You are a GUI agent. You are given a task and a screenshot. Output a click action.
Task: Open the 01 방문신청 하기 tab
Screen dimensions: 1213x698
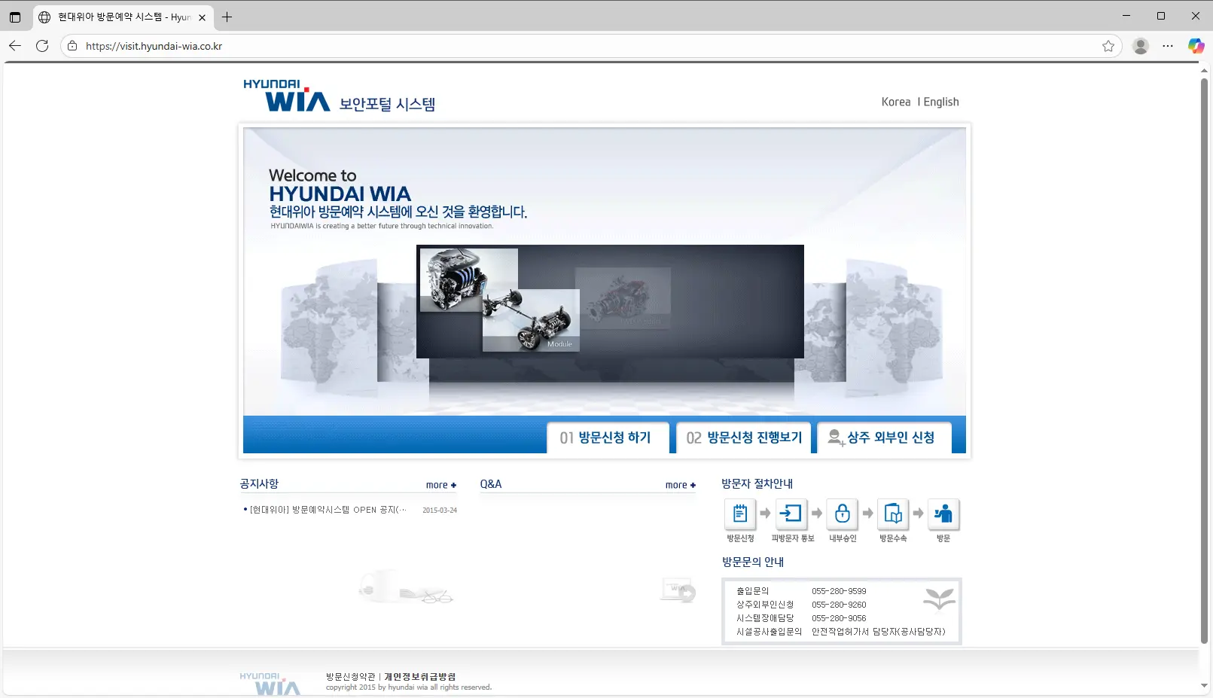click(607, 437)
